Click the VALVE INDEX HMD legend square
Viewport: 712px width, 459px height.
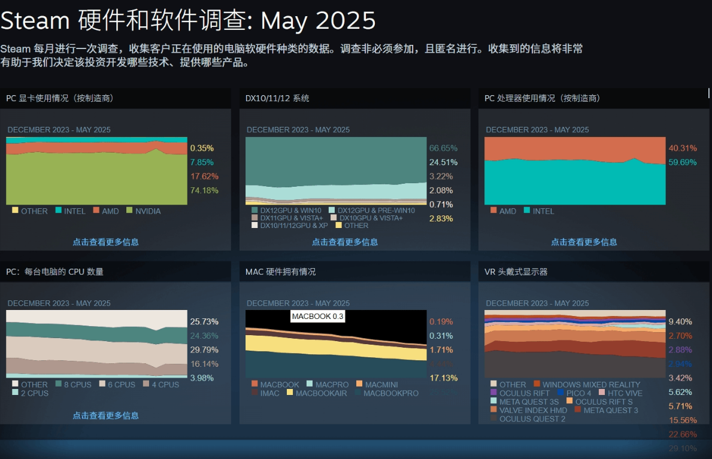[x=493, y=409]
